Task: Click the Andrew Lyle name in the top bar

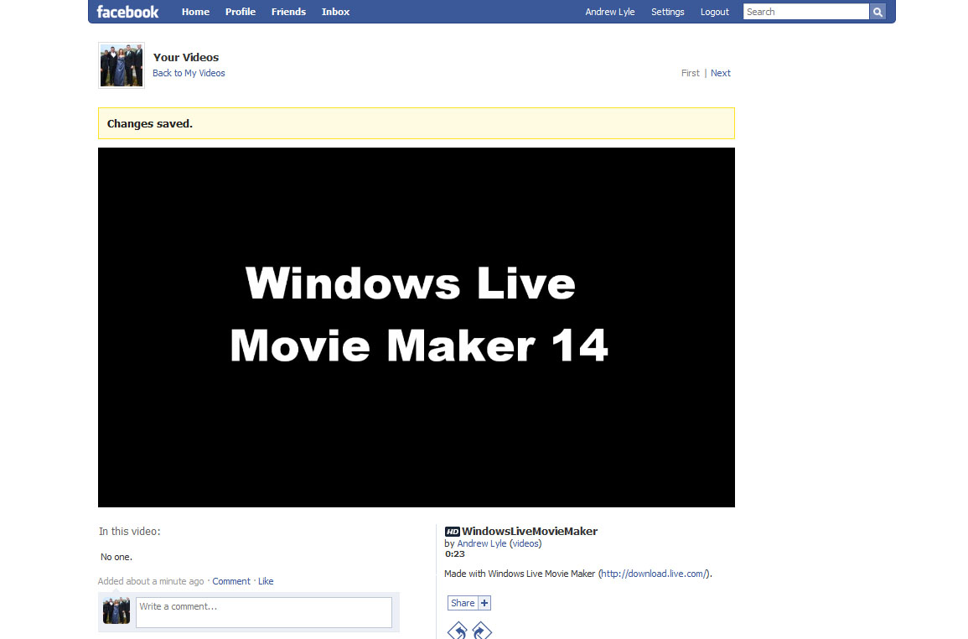Action: 610,12
